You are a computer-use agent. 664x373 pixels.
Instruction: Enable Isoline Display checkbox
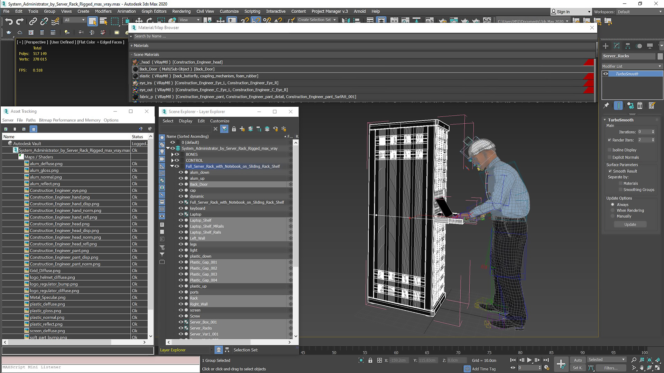609,150
